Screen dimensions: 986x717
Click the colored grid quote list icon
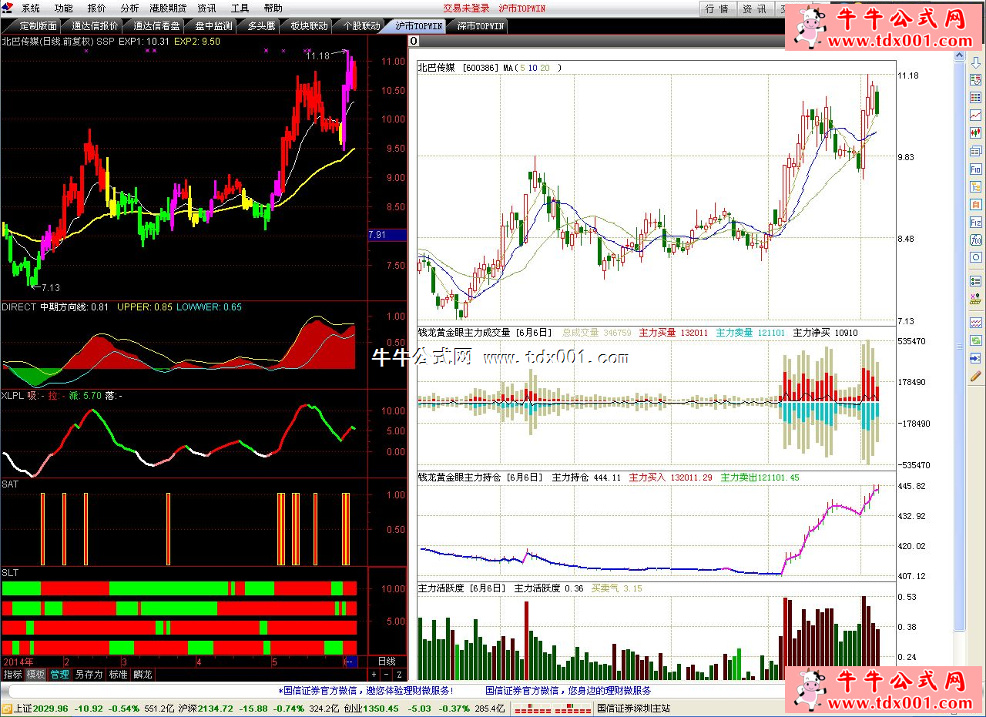(975, 97)
